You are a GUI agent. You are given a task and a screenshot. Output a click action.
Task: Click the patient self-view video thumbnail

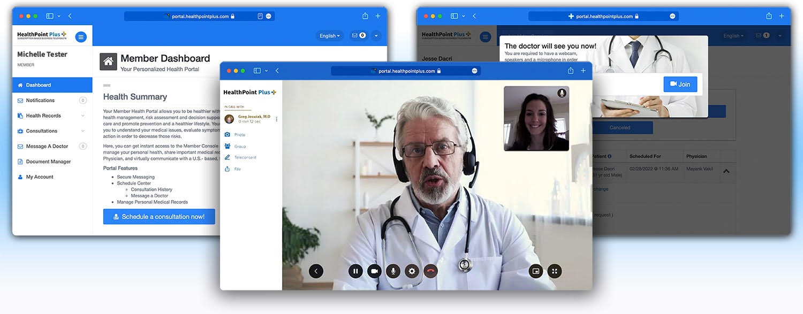point(536,118)
